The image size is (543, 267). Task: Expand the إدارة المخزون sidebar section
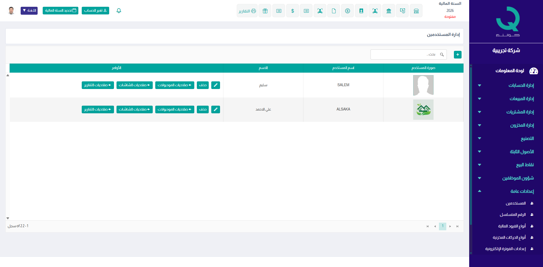click(522, 125)
